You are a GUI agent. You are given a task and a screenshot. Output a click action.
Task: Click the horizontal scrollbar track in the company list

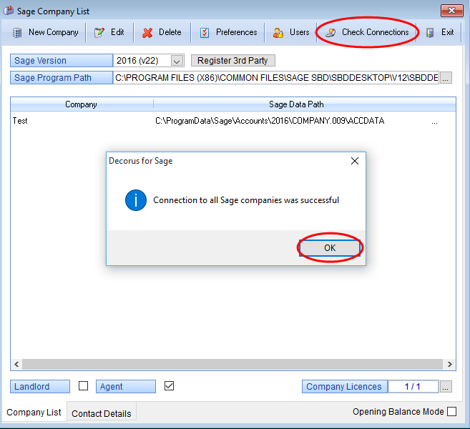pyautogui.click(x=232, y=364)
